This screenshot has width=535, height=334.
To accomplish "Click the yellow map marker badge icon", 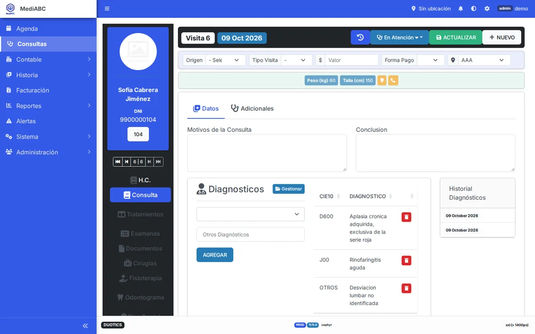I will pyautogui.click(x=382, y=81).
